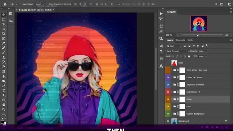Hide the Custom Background group
233x131 pixels.
tap(168, 114)
